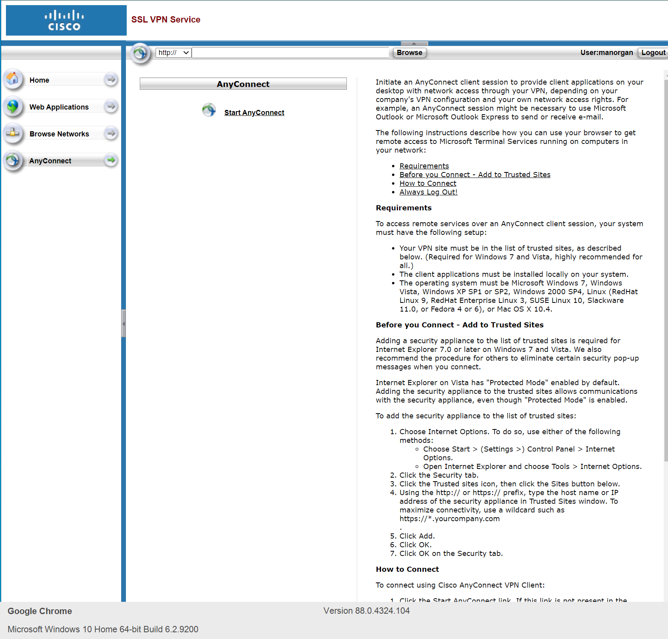Log out using the Logout button
This screenshot has height=639, width=668.
point(653,53)
